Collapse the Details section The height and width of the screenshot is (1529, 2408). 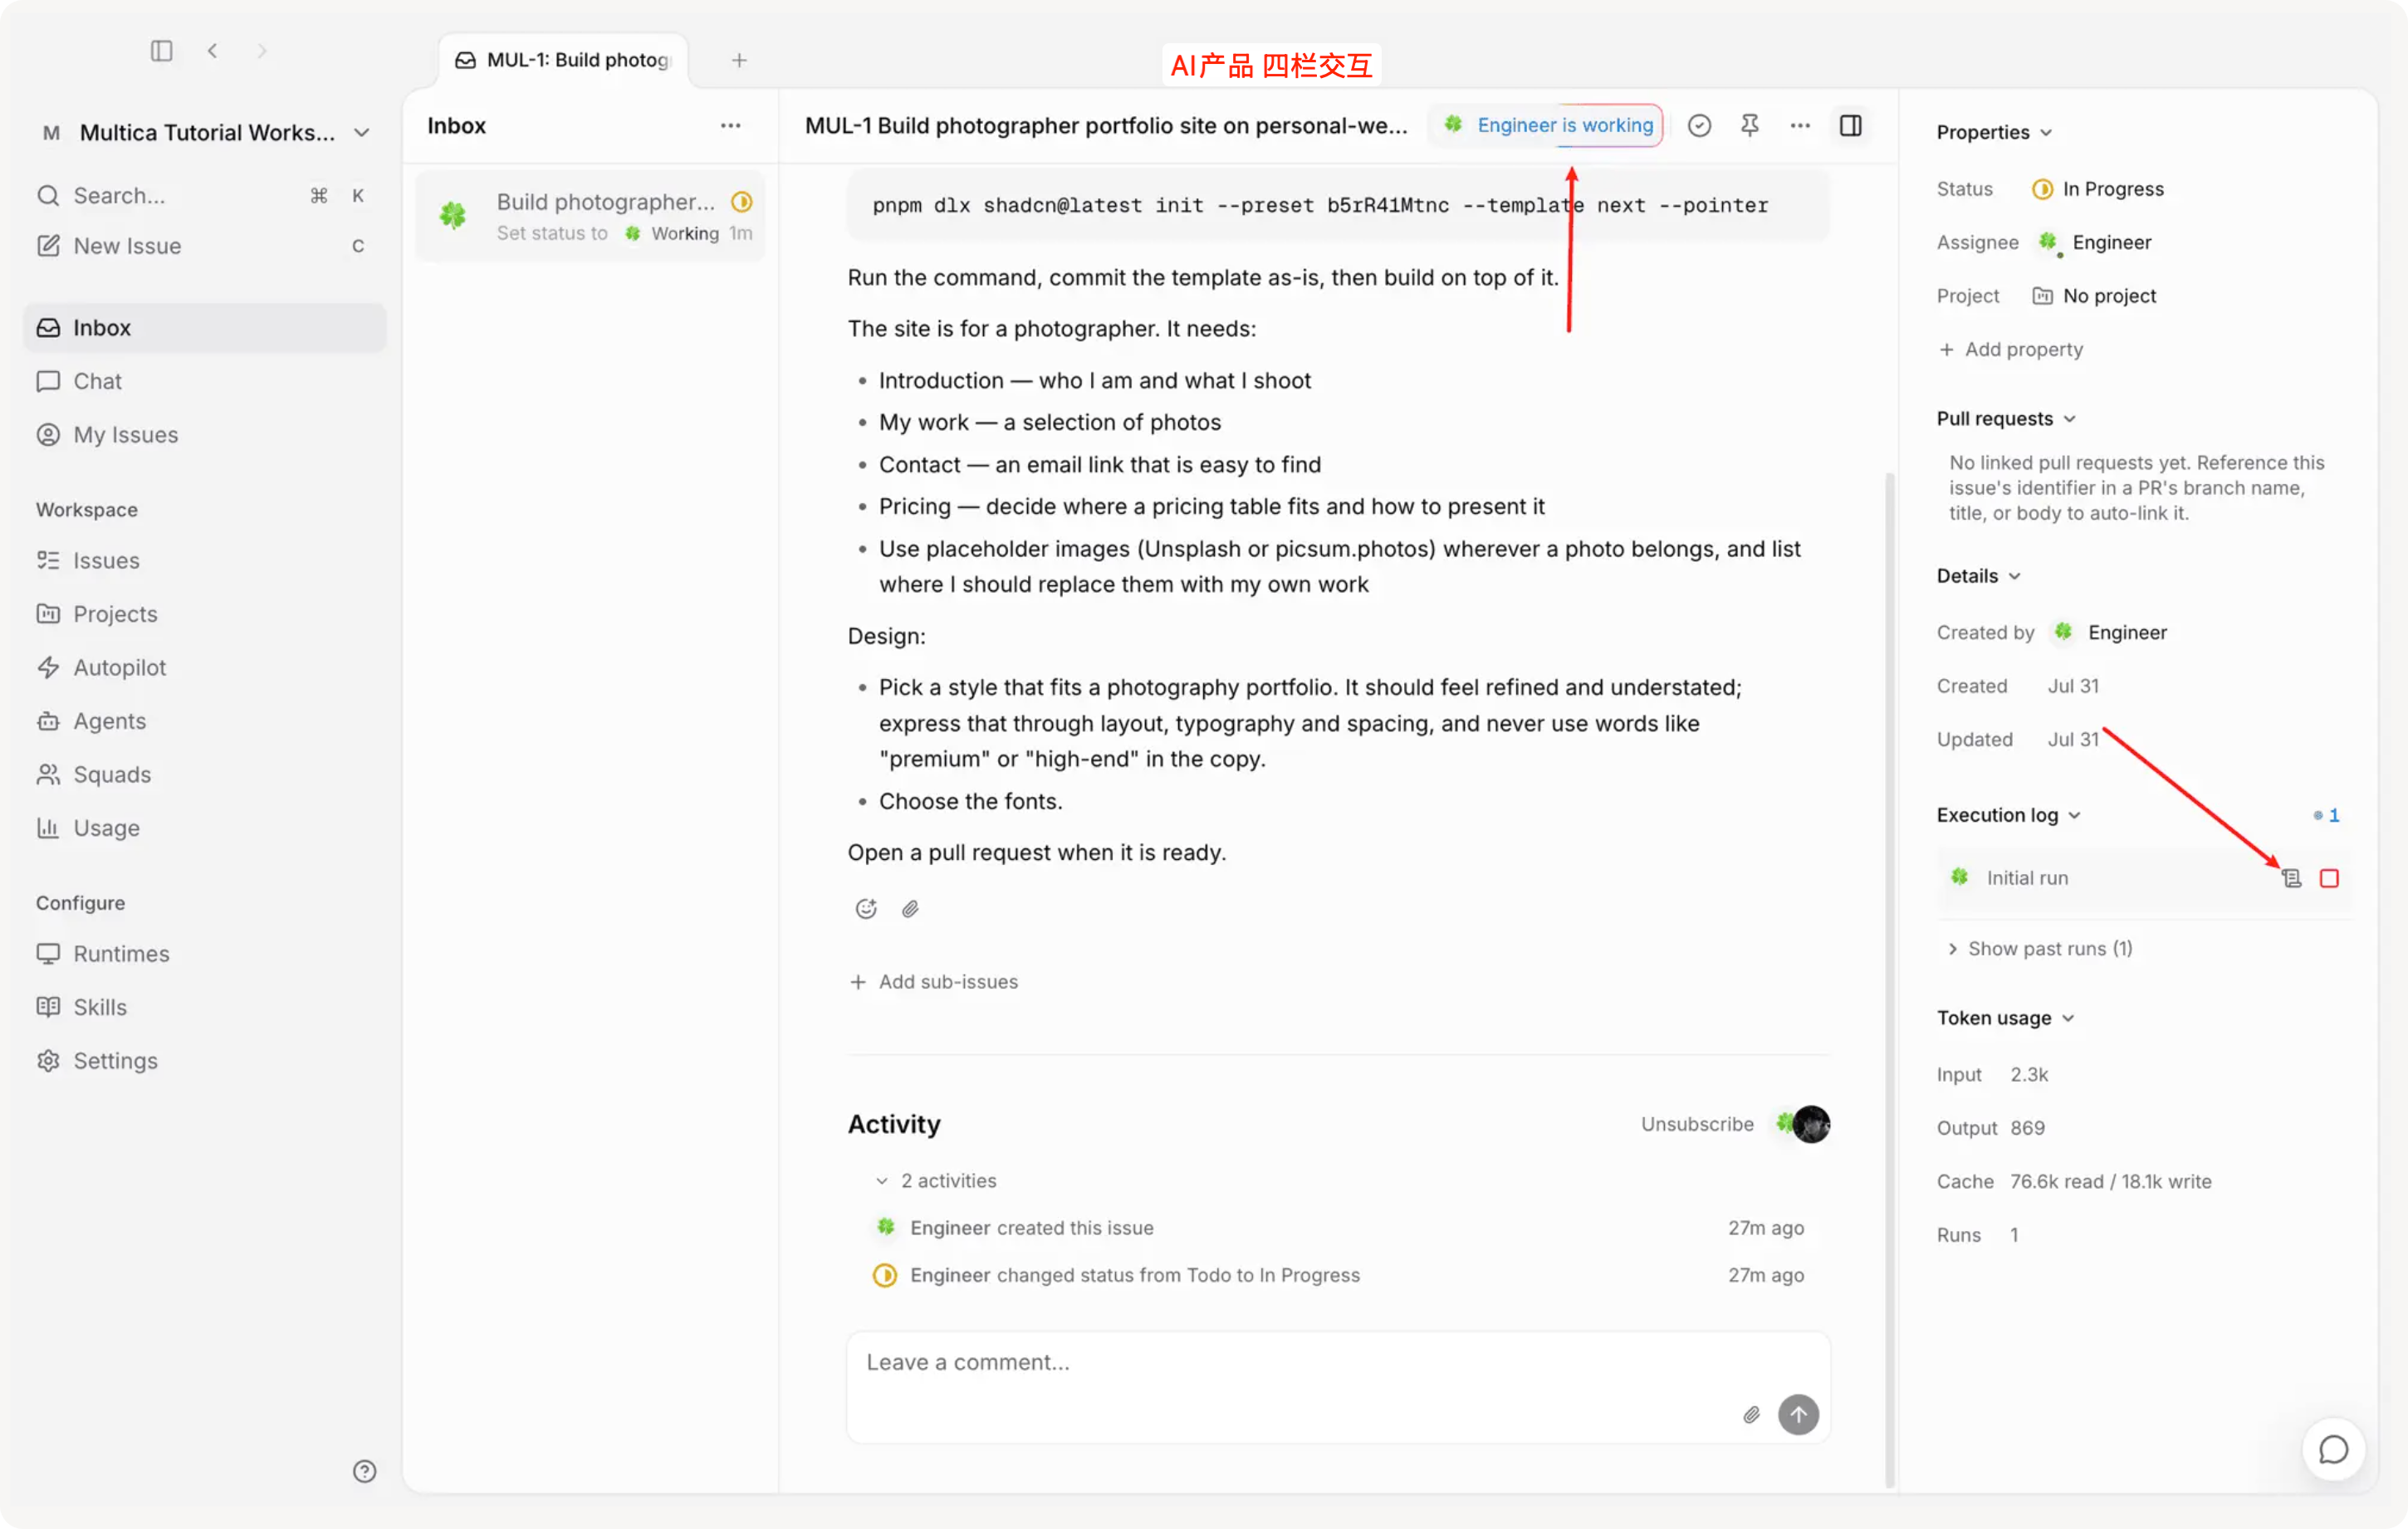(x=1979, y=576)
